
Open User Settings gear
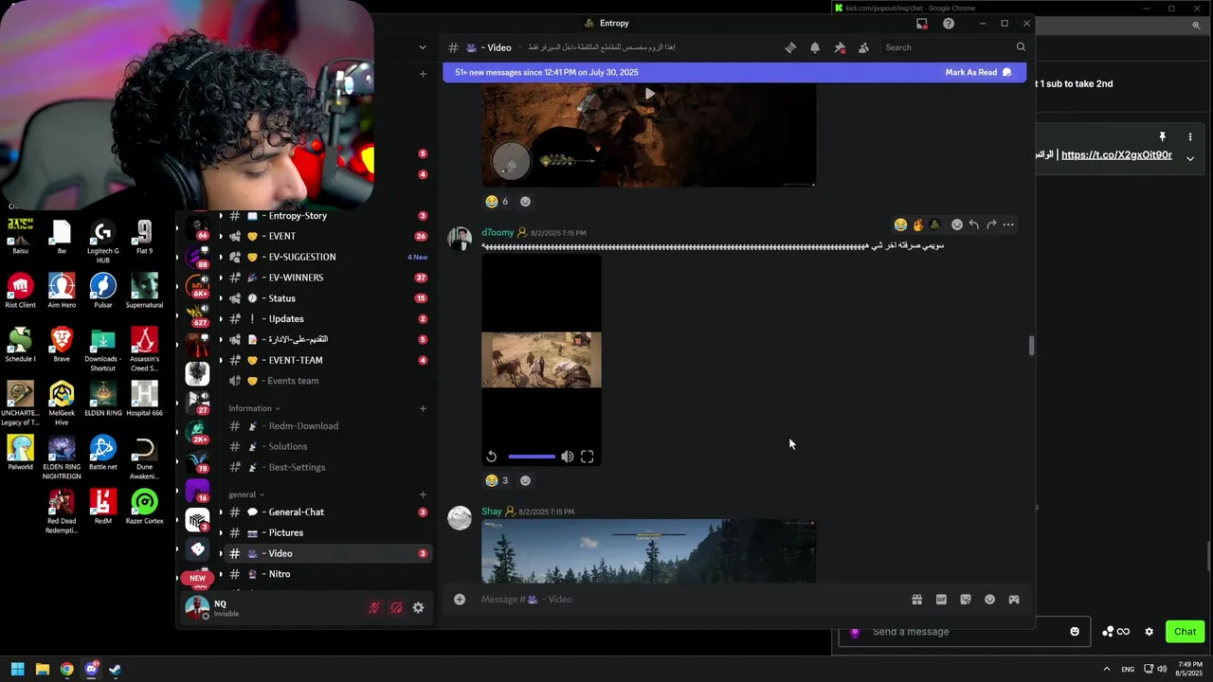pyautogui.click(x=418, y=608)
